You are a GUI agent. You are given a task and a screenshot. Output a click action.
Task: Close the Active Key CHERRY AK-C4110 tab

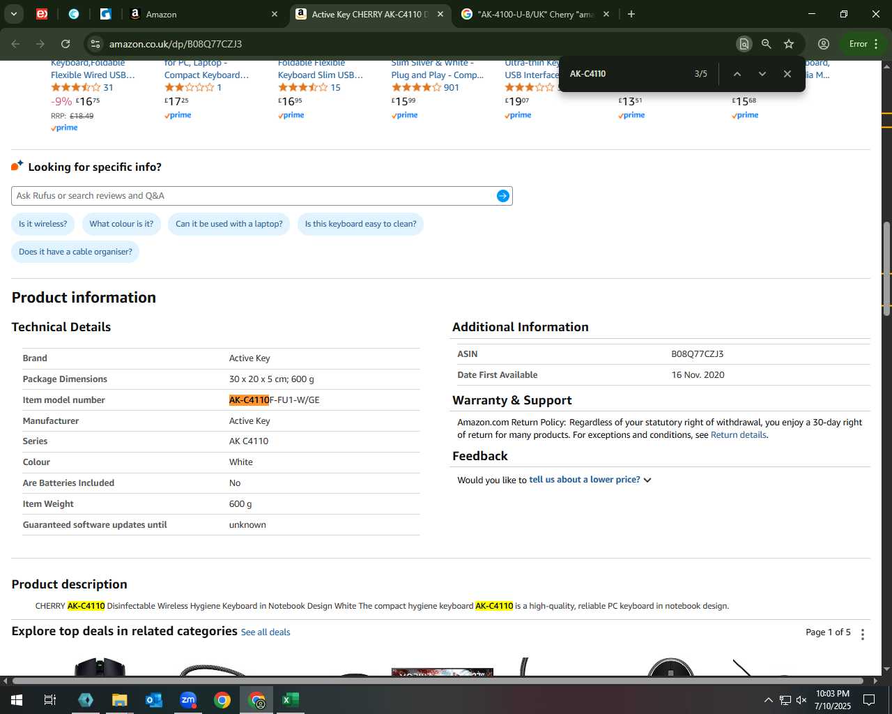point(440,14)
